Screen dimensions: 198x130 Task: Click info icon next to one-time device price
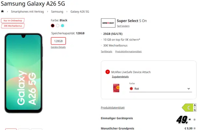(194, 119)
